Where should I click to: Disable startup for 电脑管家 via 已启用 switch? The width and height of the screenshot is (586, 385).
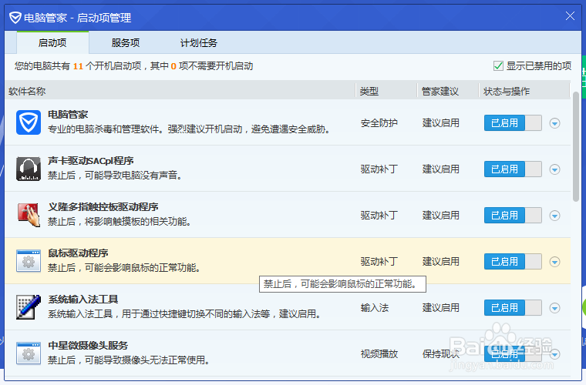[x=513, y=122]
